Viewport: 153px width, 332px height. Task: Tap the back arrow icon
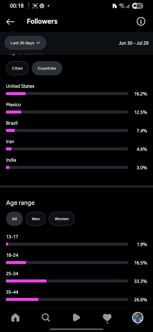(x=10, y=22)
